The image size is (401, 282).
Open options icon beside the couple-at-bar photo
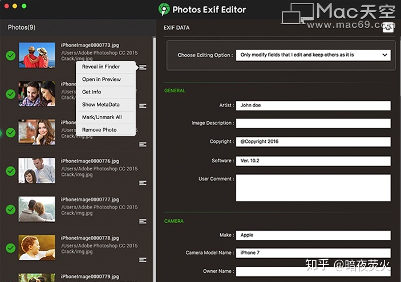(x=143, y=106)
